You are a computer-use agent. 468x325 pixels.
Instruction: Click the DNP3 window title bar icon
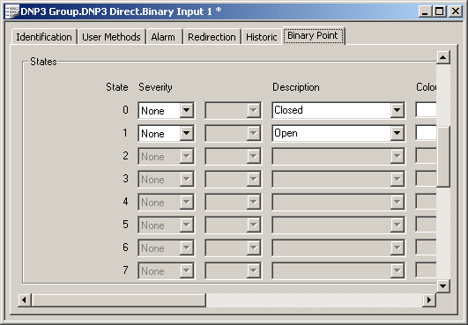[12, 11]
